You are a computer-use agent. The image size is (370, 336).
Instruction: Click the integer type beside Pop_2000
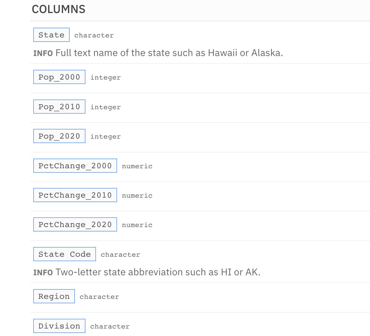pyautogui.click(x=106, y=78)
